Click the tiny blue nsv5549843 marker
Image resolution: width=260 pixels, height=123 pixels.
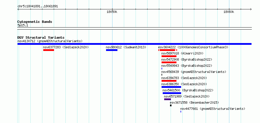[162, 69]
